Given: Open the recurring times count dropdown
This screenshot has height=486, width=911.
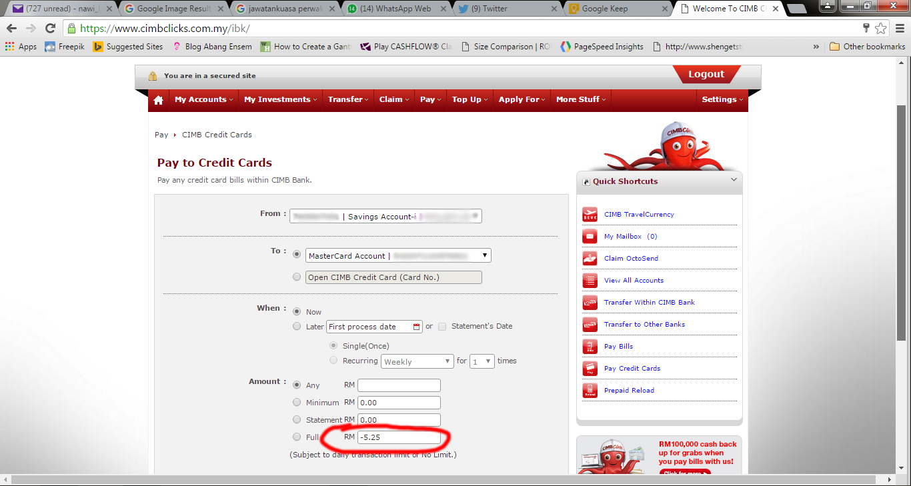Looking at the screenshot, I should pos(482,361).
